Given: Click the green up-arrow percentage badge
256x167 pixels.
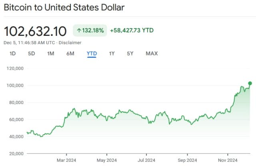Looking at the screenshot, I should [x=90, y=30].
